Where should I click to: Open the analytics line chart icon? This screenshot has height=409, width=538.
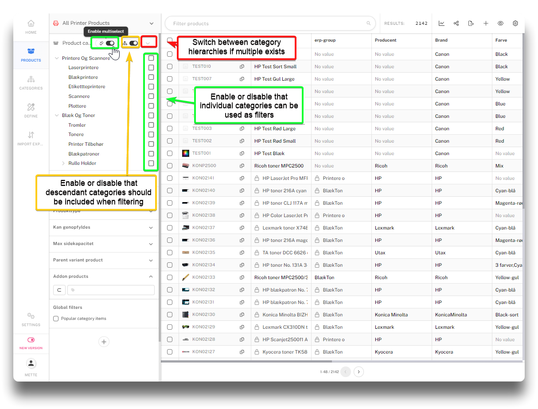(441, 23)
